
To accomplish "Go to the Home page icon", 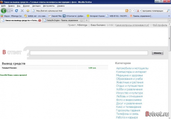I will tap(28, 11).
